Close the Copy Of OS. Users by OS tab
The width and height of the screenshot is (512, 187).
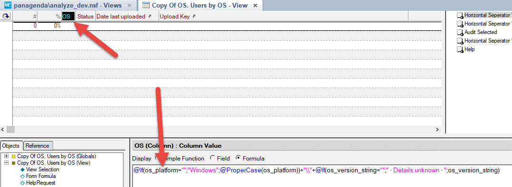256,6
